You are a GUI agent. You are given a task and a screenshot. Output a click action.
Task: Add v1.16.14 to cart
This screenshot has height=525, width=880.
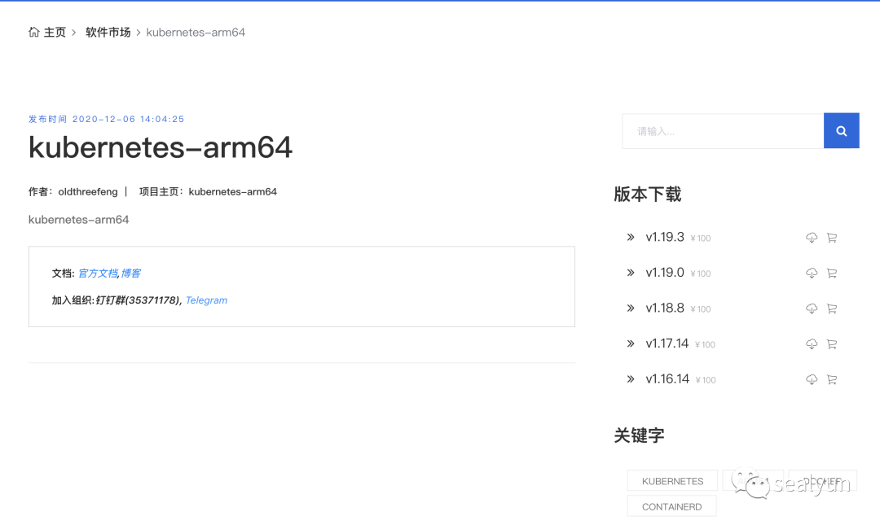point(832,380)
